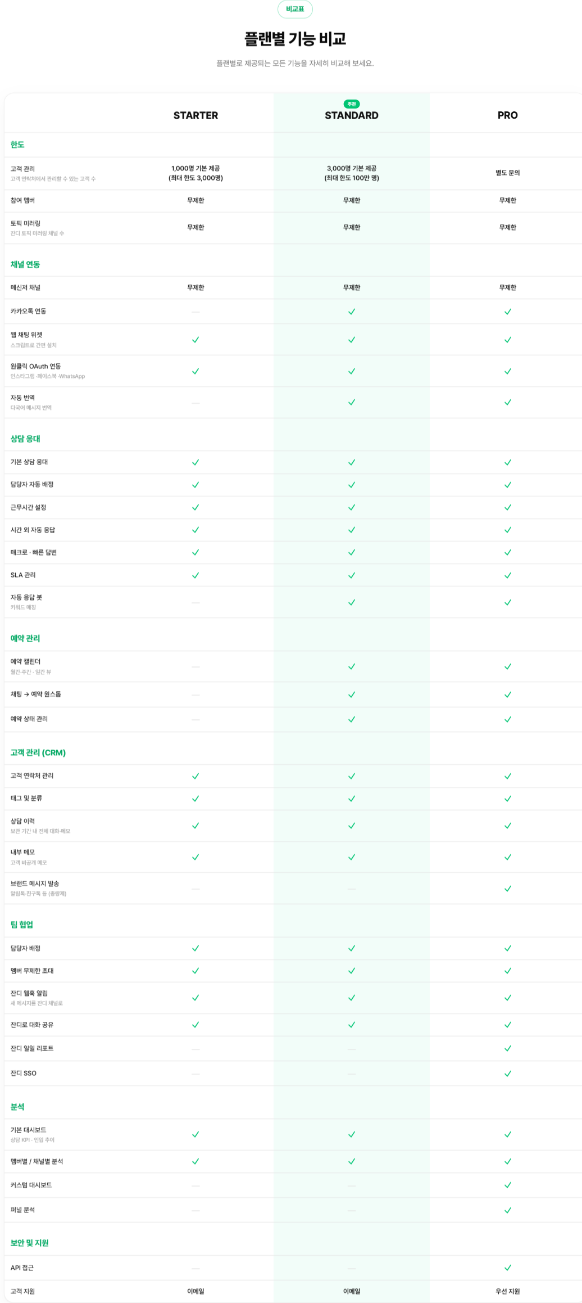The width and height of the screenshot is (582, 1303).
Task: Select the PRO plan column header
Action: tap(508, 115)
